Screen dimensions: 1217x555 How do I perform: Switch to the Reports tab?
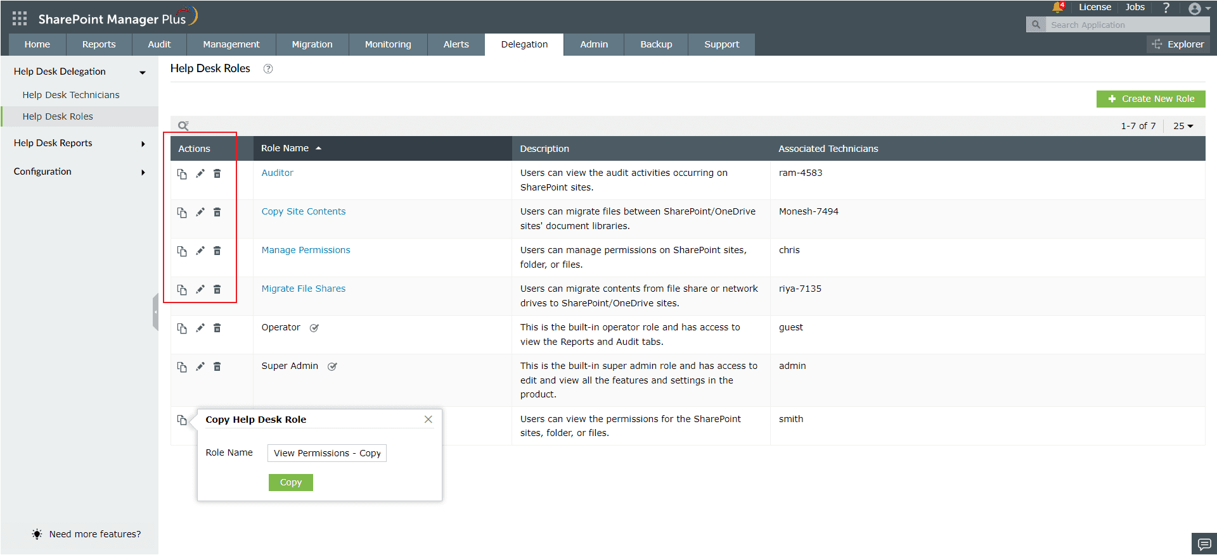pos(99,44)
